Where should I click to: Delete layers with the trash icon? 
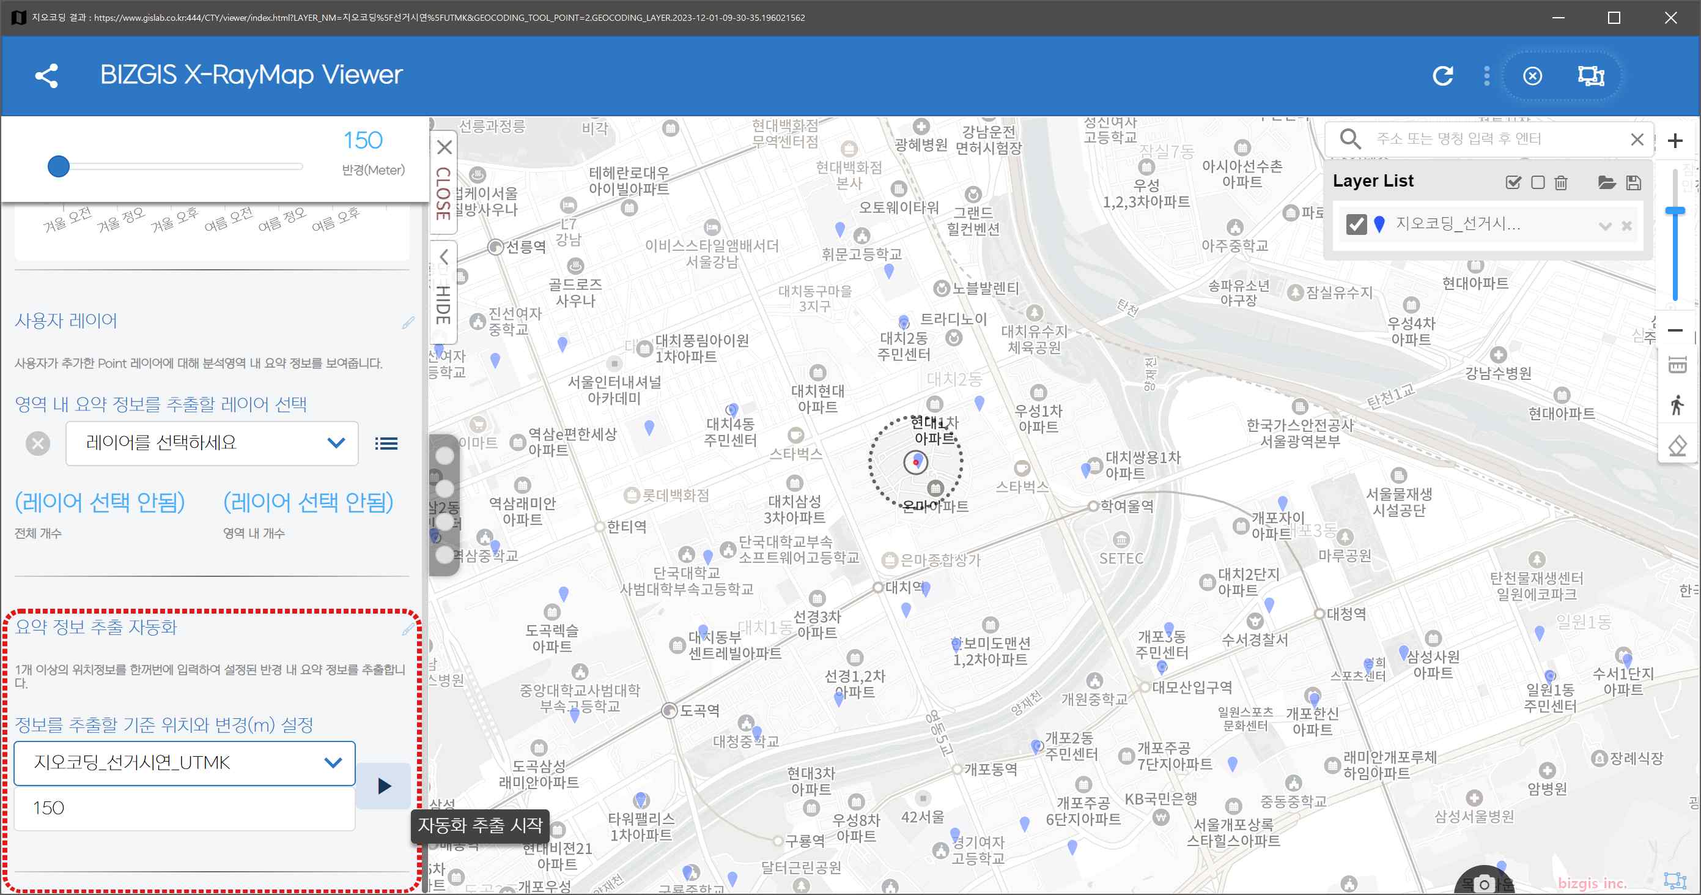click(x=1561, y=182)
